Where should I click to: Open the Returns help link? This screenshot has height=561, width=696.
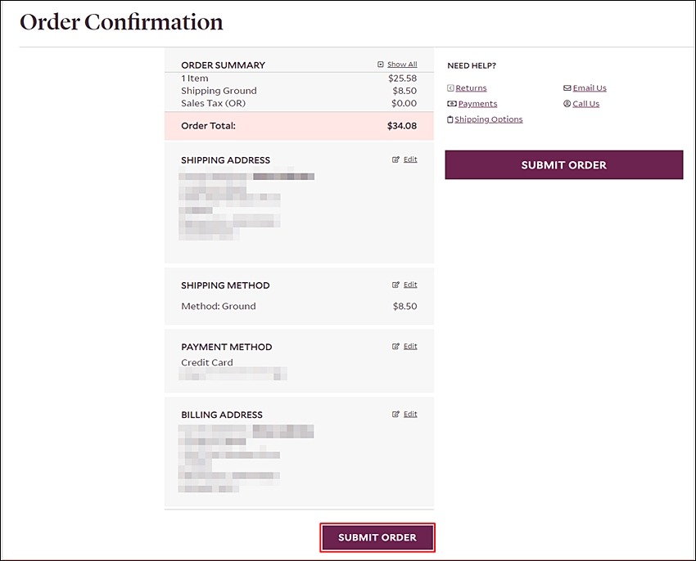pyautogui.click(x=471, y=88)
